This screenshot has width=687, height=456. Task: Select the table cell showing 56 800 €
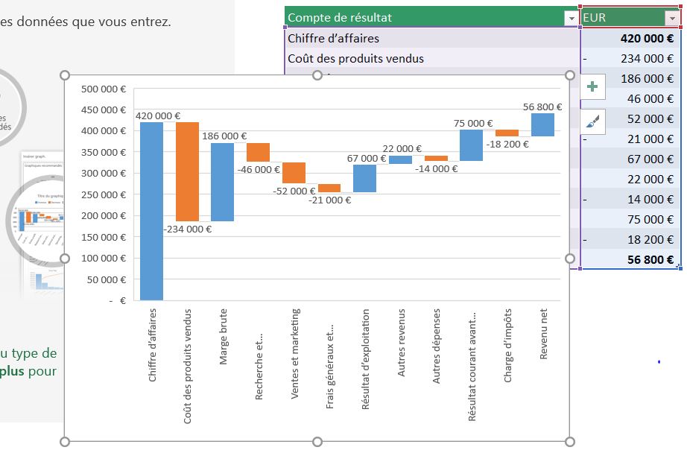pos(631,260)
